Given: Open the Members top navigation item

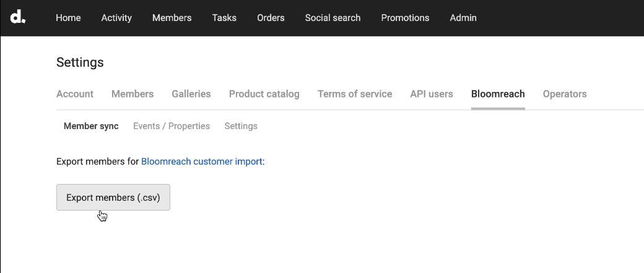Looking at the screenshot, I should pyautogui.click(x=172, y=18).
